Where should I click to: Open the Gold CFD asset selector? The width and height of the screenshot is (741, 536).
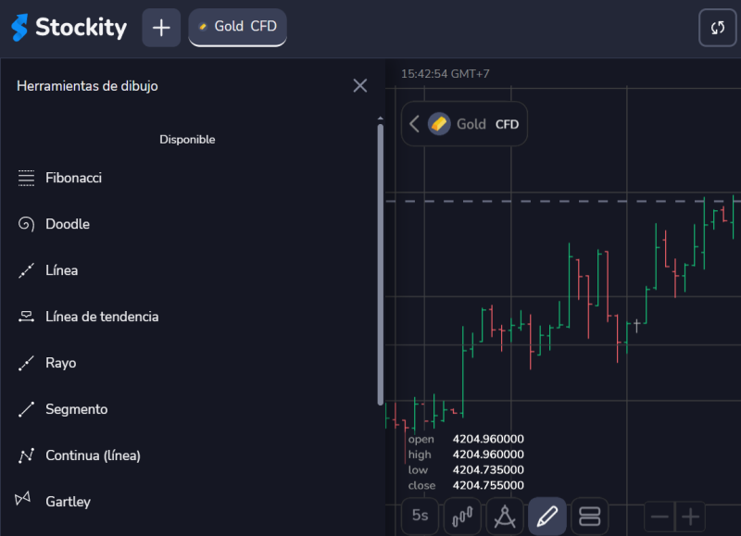click(465, 124)
